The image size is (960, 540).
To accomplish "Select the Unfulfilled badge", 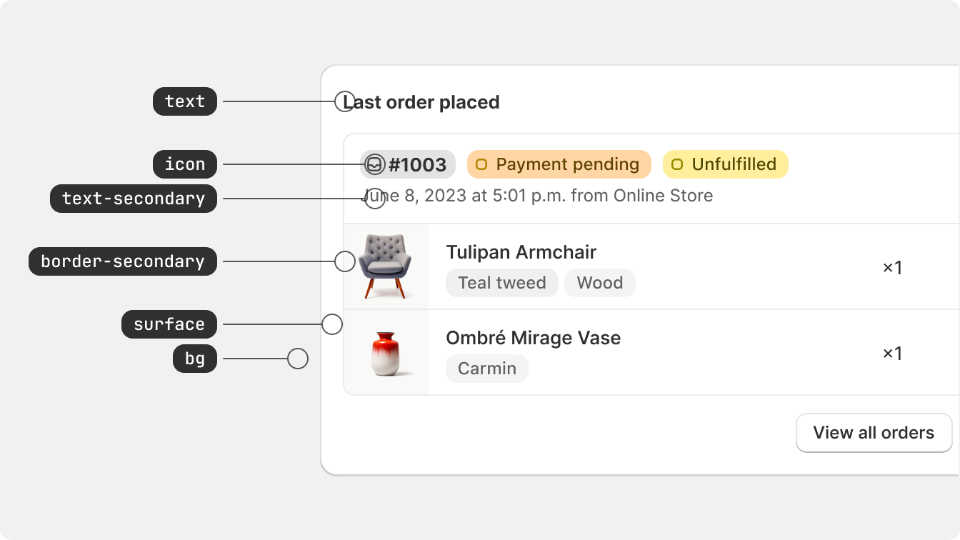I will click(726, 164).
